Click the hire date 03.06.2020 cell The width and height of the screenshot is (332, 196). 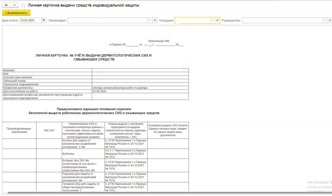140,91
